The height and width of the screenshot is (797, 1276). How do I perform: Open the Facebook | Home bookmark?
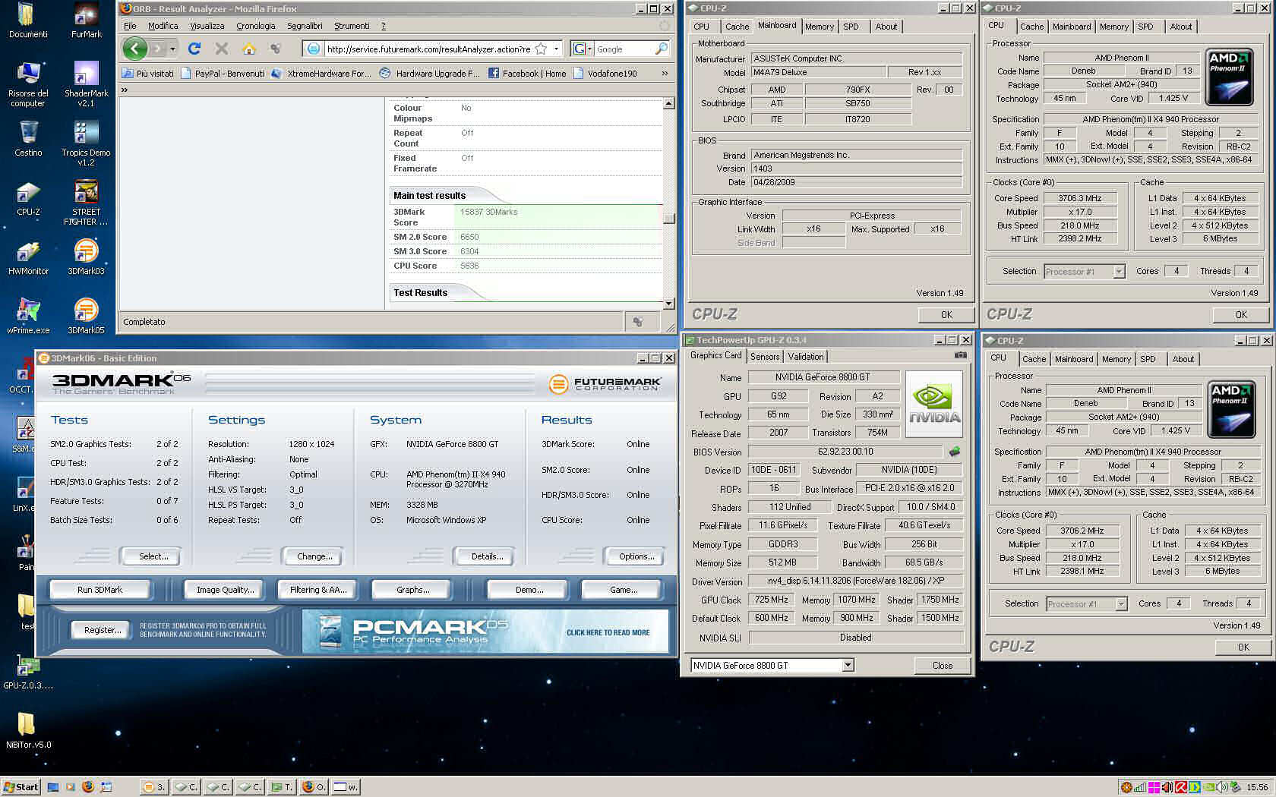coord(526,74)
